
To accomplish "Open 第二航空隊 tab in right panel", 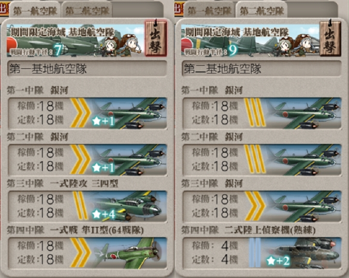I will (262, 10).
